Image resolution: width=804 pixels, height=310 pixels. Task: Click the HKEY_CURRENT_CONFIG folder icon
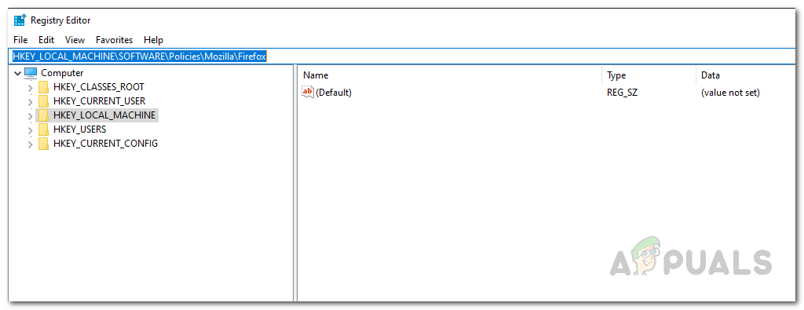43,144
